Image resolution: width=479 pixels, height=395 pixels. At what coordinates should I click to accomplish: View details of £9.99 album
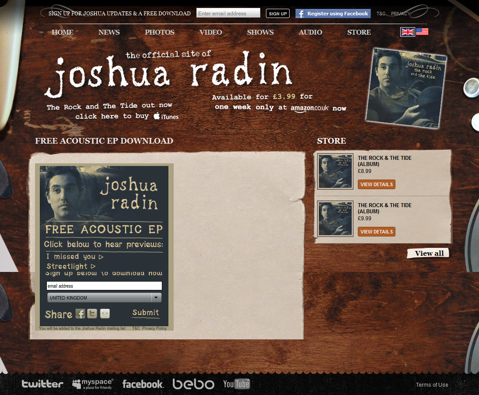click(376, 232)
